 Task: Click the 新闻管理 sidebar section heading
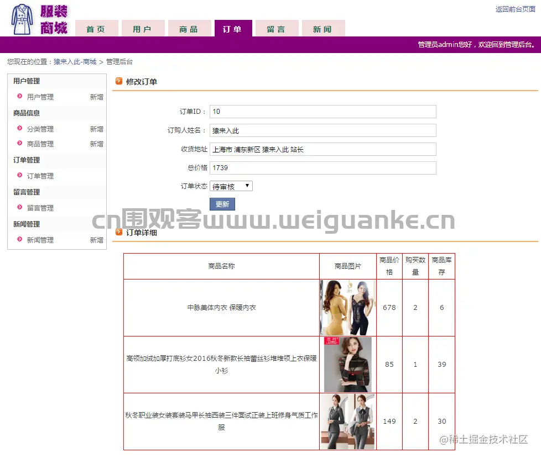click(27, 224)
